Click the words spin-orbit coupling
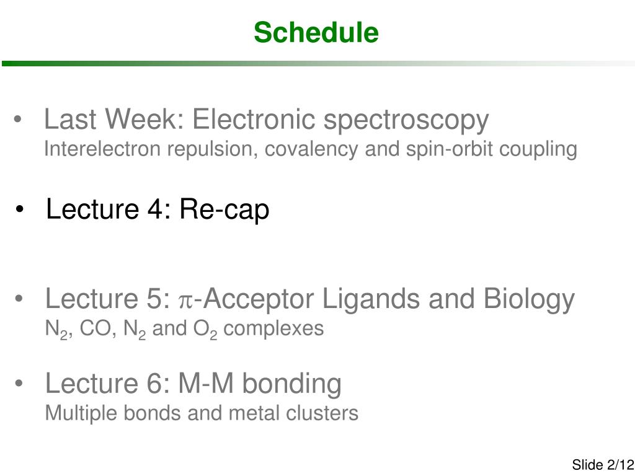Viewport: 635px width, 476px height. pos(492,149)
